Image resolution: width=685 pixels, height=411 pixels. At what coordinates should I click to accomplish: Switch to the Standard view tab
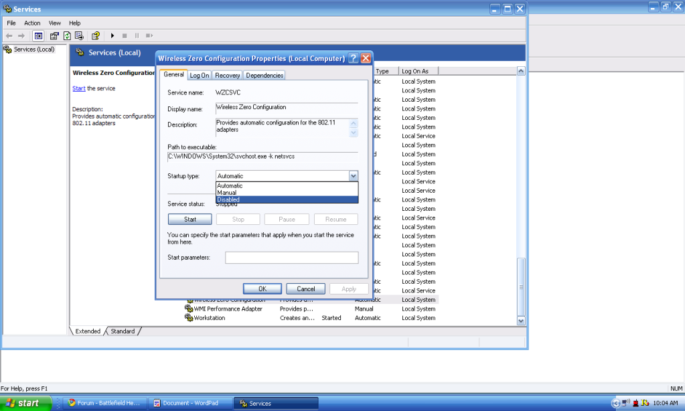tap(123, 331)
